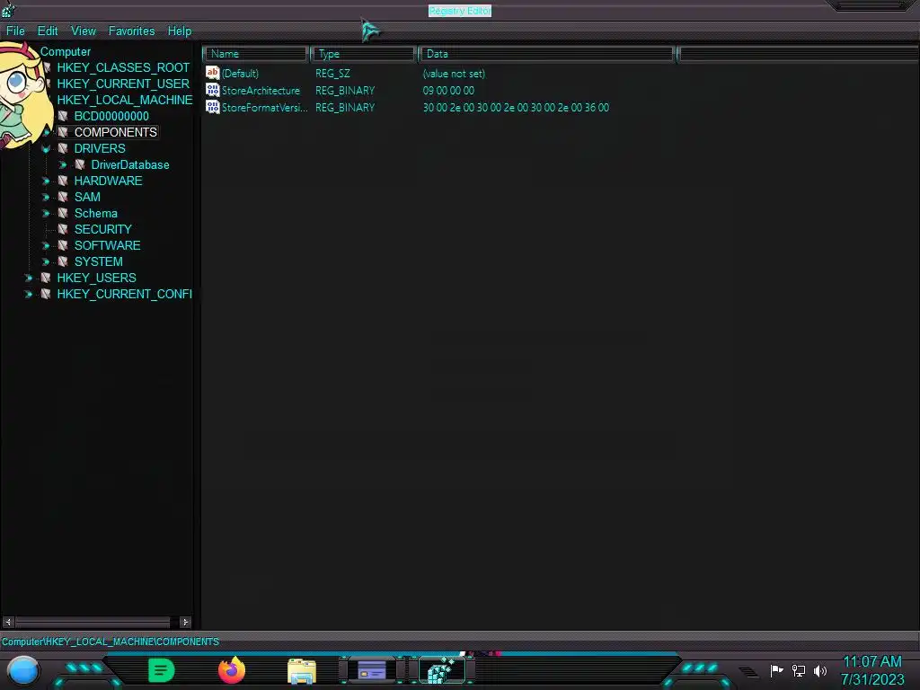Click the tree pane scroll left arrow
920x690 pixels.
click(8, 622)
